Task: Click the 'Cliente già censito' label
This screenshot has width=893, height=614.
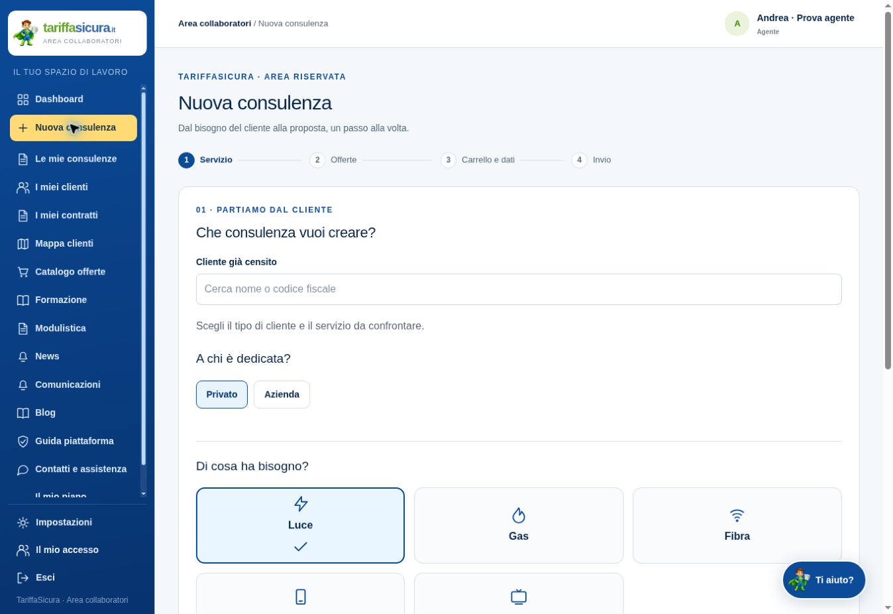Action: pos(236,262)
